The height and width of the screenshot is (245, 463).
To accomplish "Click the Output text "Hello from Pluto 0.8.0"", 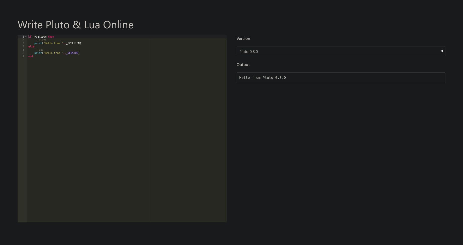I will pos(262,78).
